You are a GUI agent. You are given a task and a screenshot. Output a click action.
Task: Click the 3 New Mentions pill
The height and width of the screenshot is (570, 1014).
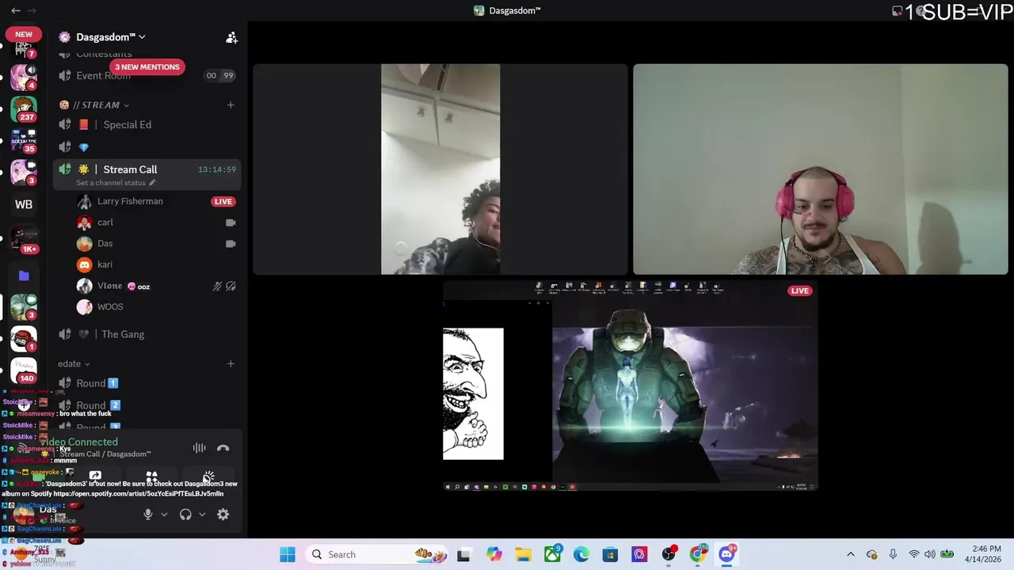[x=147, y=67]
